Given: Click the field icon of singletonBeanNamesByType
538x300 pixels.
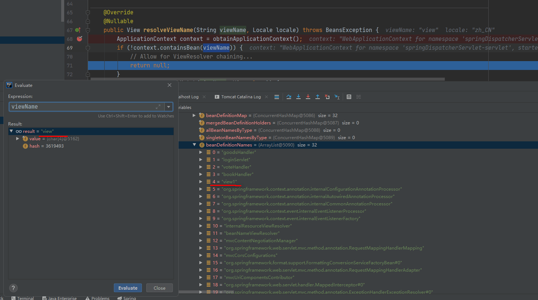Looking at the screenshot, I should click(202, 138).
